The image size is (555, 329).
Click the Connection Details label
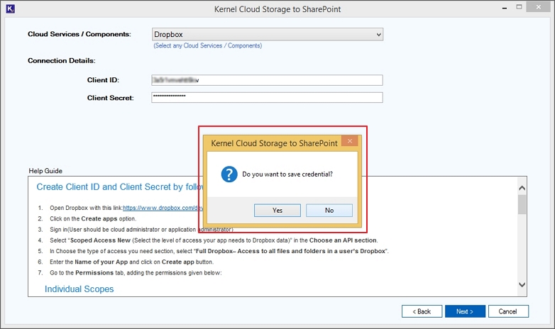point(62,60)
